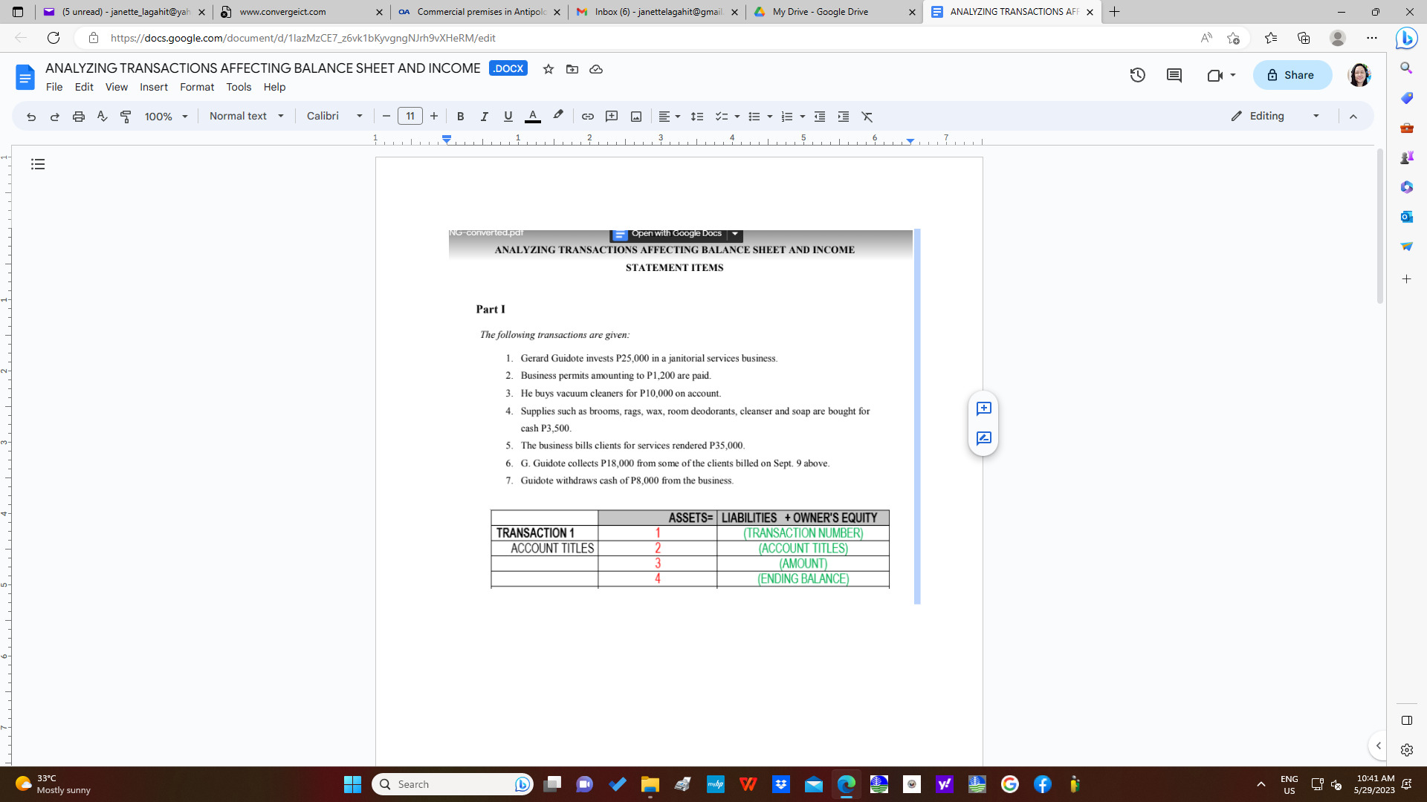Show document outline icon
Viewport: 1427px width, 802px height.
38,164
